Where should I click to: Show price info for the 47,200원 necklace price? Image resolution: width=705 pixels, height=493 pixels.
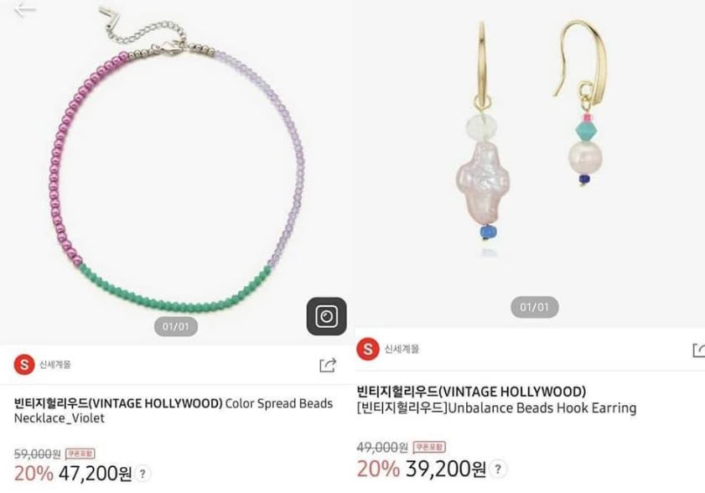click(x=143, y=474)
